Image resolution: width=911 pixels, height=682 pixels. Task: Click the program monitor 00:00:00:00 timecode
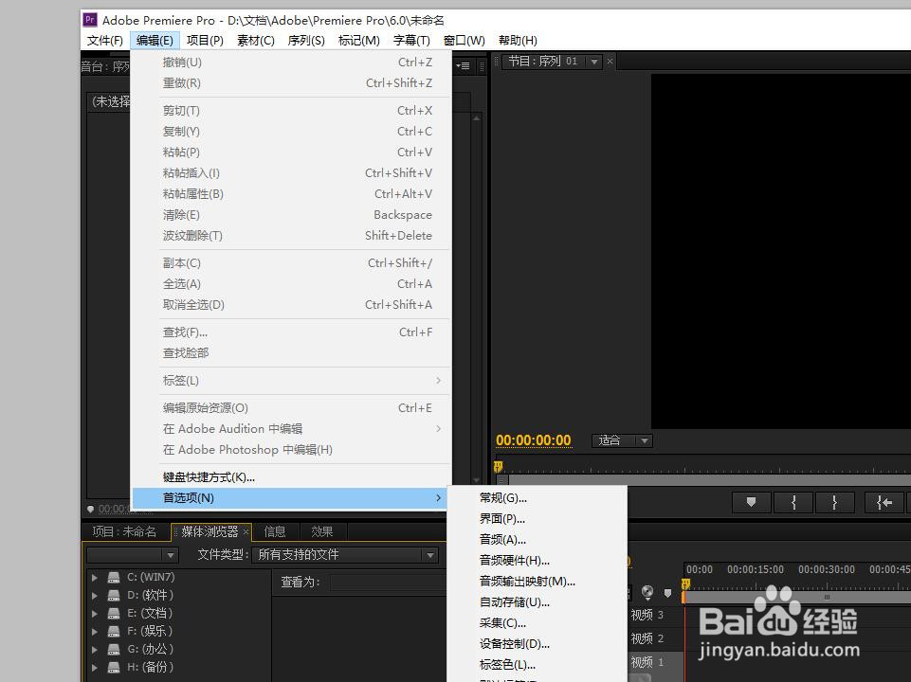click(534, 440)
